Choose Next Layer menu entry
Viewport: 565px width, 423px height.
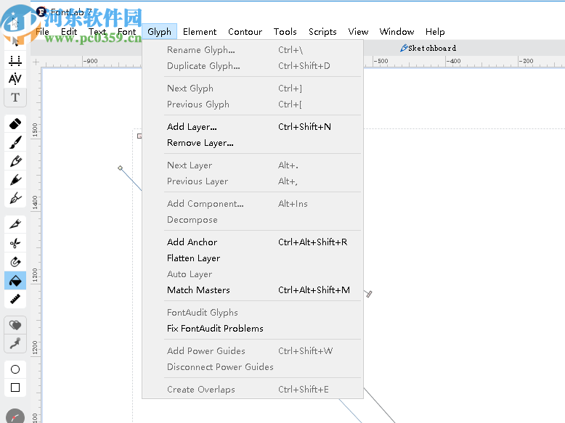pos(253,165)
